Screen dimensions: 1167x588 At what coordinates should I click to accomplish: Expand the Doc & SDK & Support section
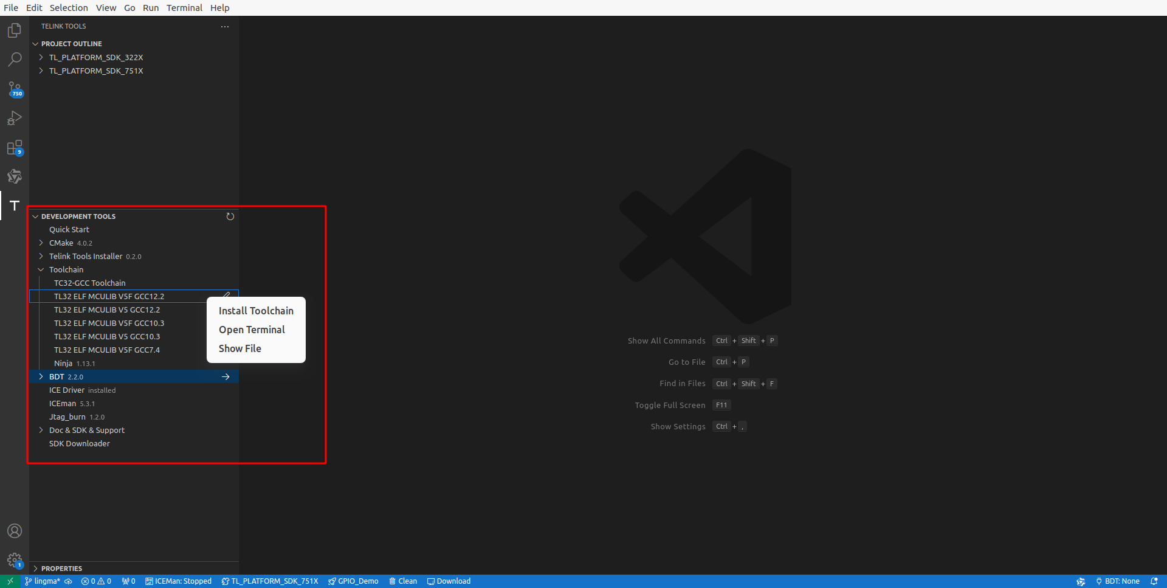click(x=41, y=430)
